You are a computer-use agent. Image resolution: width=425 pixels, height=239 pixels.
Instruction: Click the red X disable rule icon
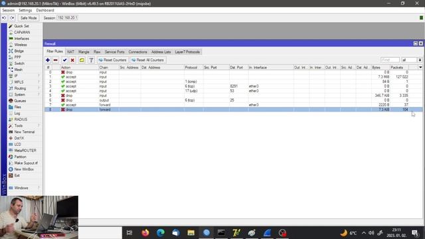[x=72, y=60]
